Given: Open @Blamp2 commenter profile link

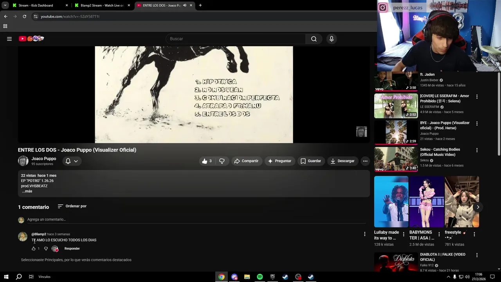Looking at the screenshot, I should (x=39, y=234).
